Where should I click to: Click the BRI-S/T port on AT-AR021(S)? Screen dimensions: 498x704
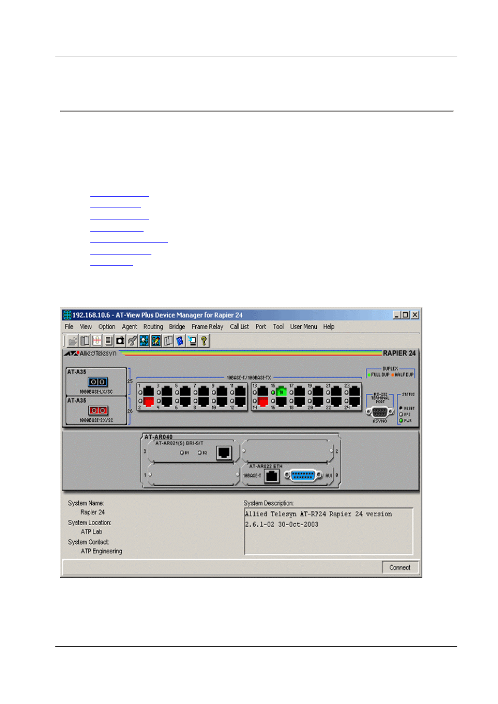click(224, 452)
